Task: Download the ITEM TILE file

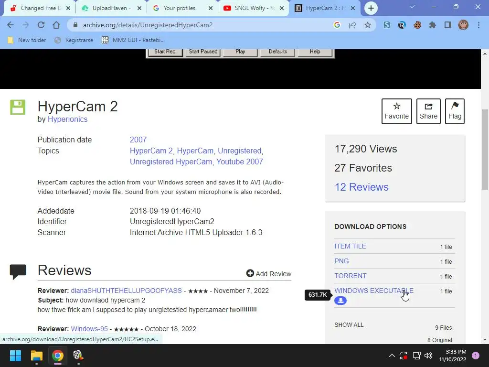Action: click(x=350, y=246)
